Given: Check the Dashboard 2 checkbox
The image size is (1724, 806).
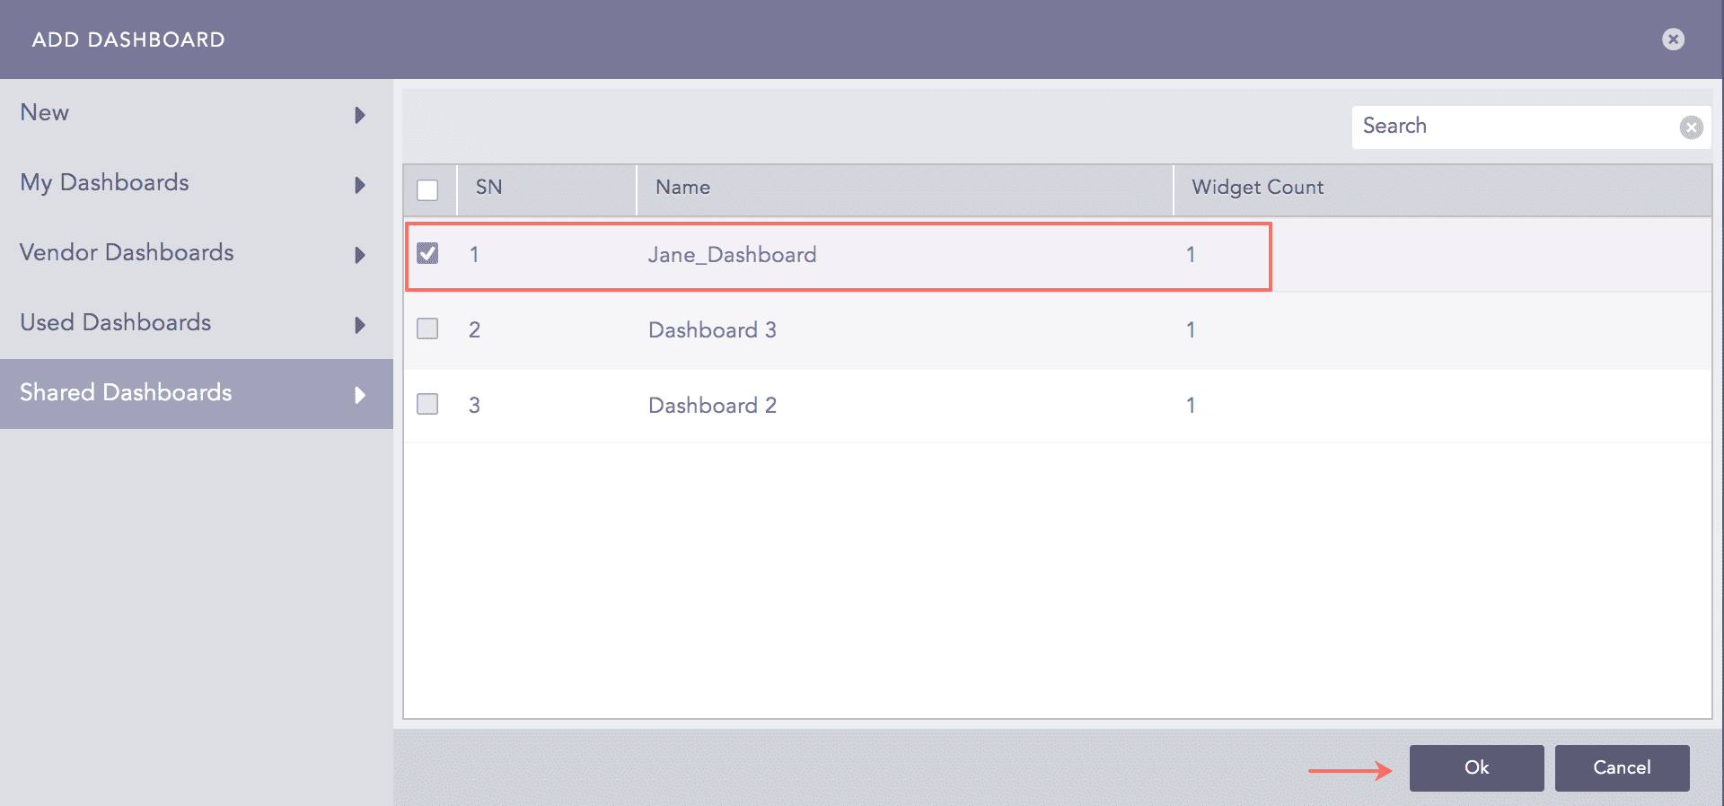Looking at the screenshot, I should [427, 404].
